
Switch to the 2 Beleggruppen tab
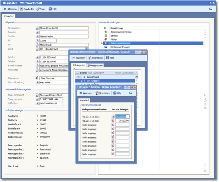(x=95, y=65)
